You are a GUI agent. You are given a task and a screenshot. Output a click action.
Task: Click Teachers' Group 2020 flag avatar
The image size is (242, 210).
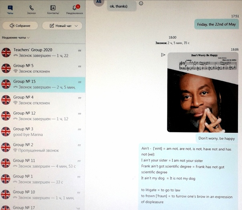point(6,52)
